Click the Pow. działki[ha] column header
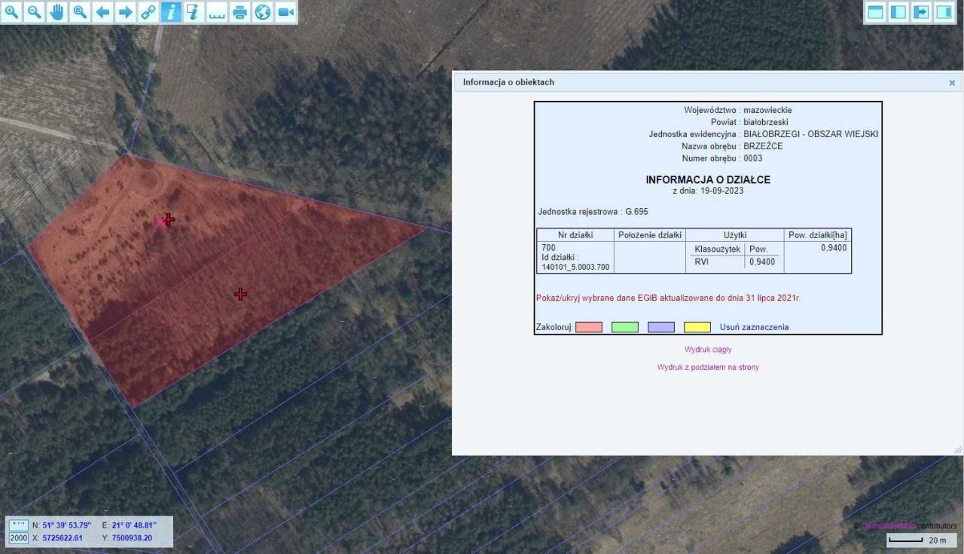 coord(818,235)
